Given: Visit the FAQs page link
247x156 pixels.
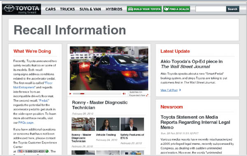Looking at the screenshot, I should pyautogui.click(x=26, y=123).
